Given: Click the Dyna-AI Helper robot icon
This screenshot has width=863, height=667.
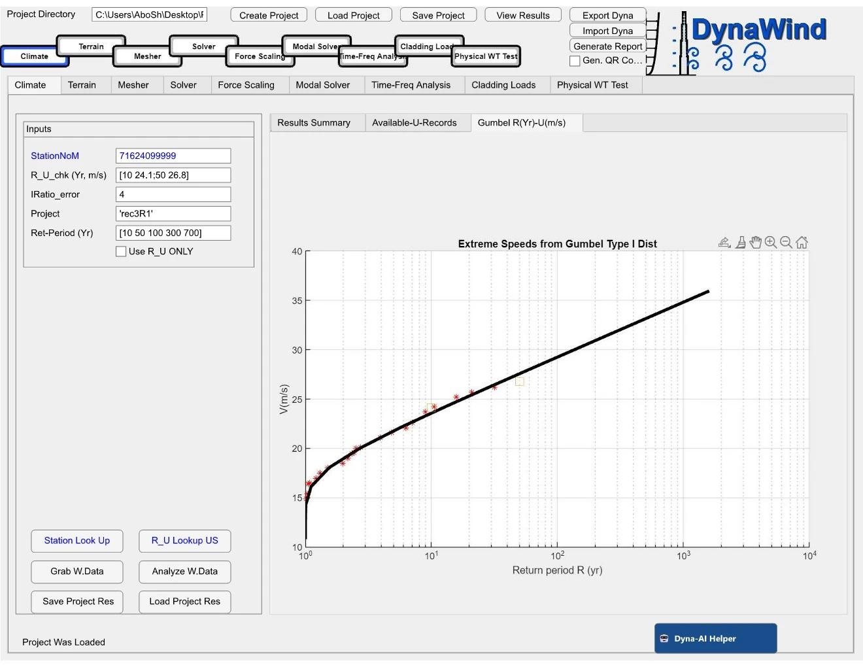Looking at the screenshot, I should click(664, 639).
